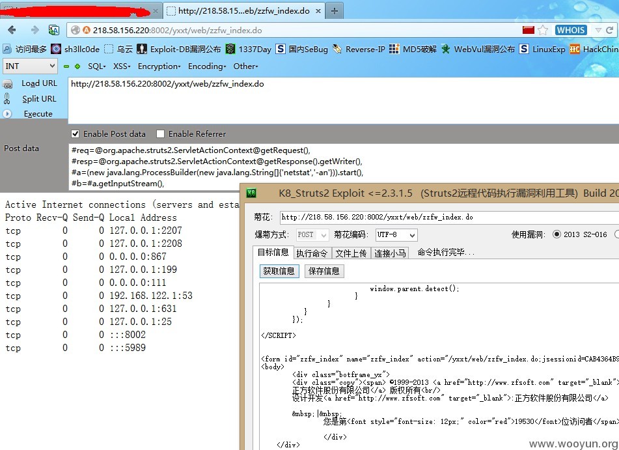Click the 0.0.0.0:867 netstat entry

pyautogui.click(x=138, y=257)
